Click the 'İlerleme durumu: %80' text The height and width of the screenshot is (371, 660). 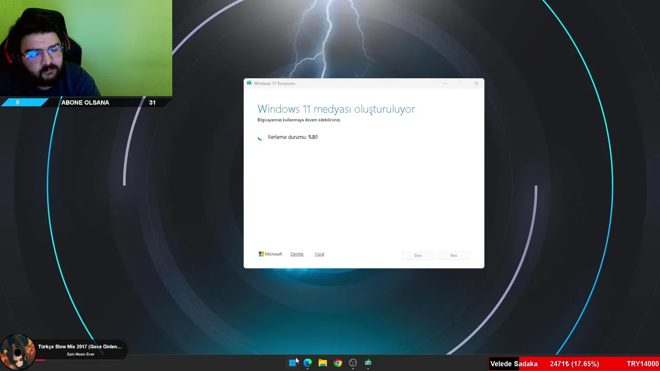[292, 137]
